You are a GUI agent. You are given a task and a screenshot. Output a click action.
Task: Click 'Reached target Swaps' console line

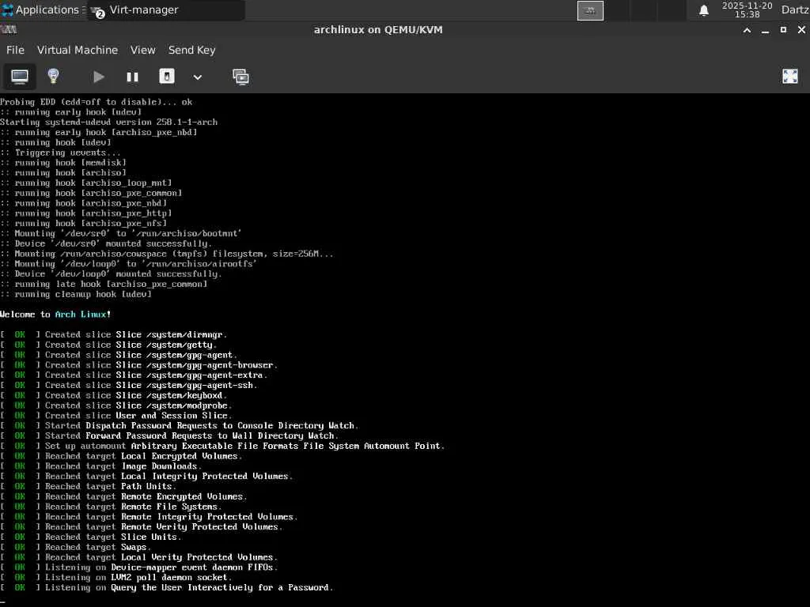(75, 547)
